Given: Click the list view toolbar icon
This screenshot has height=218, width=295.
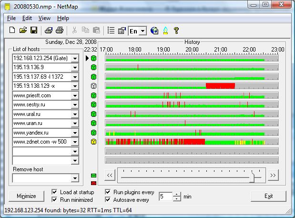Looking at the screenshot, I should pos(111,30).
